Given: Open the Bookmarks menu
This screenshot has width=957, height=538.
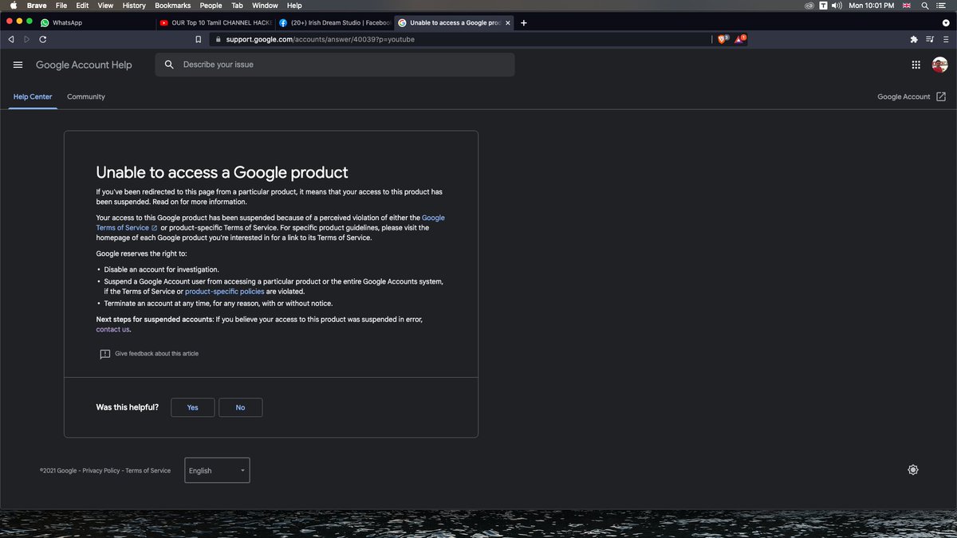Looking at the screenshot, I should pyautogui.click(x=173, y=6).
